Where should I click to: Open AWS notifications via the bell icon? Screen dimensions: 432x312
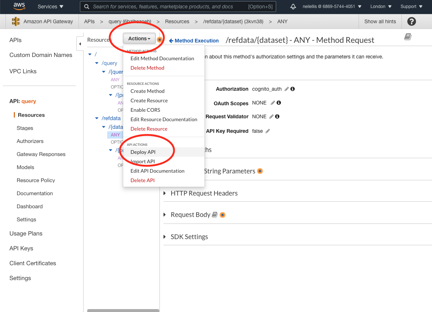293,6
